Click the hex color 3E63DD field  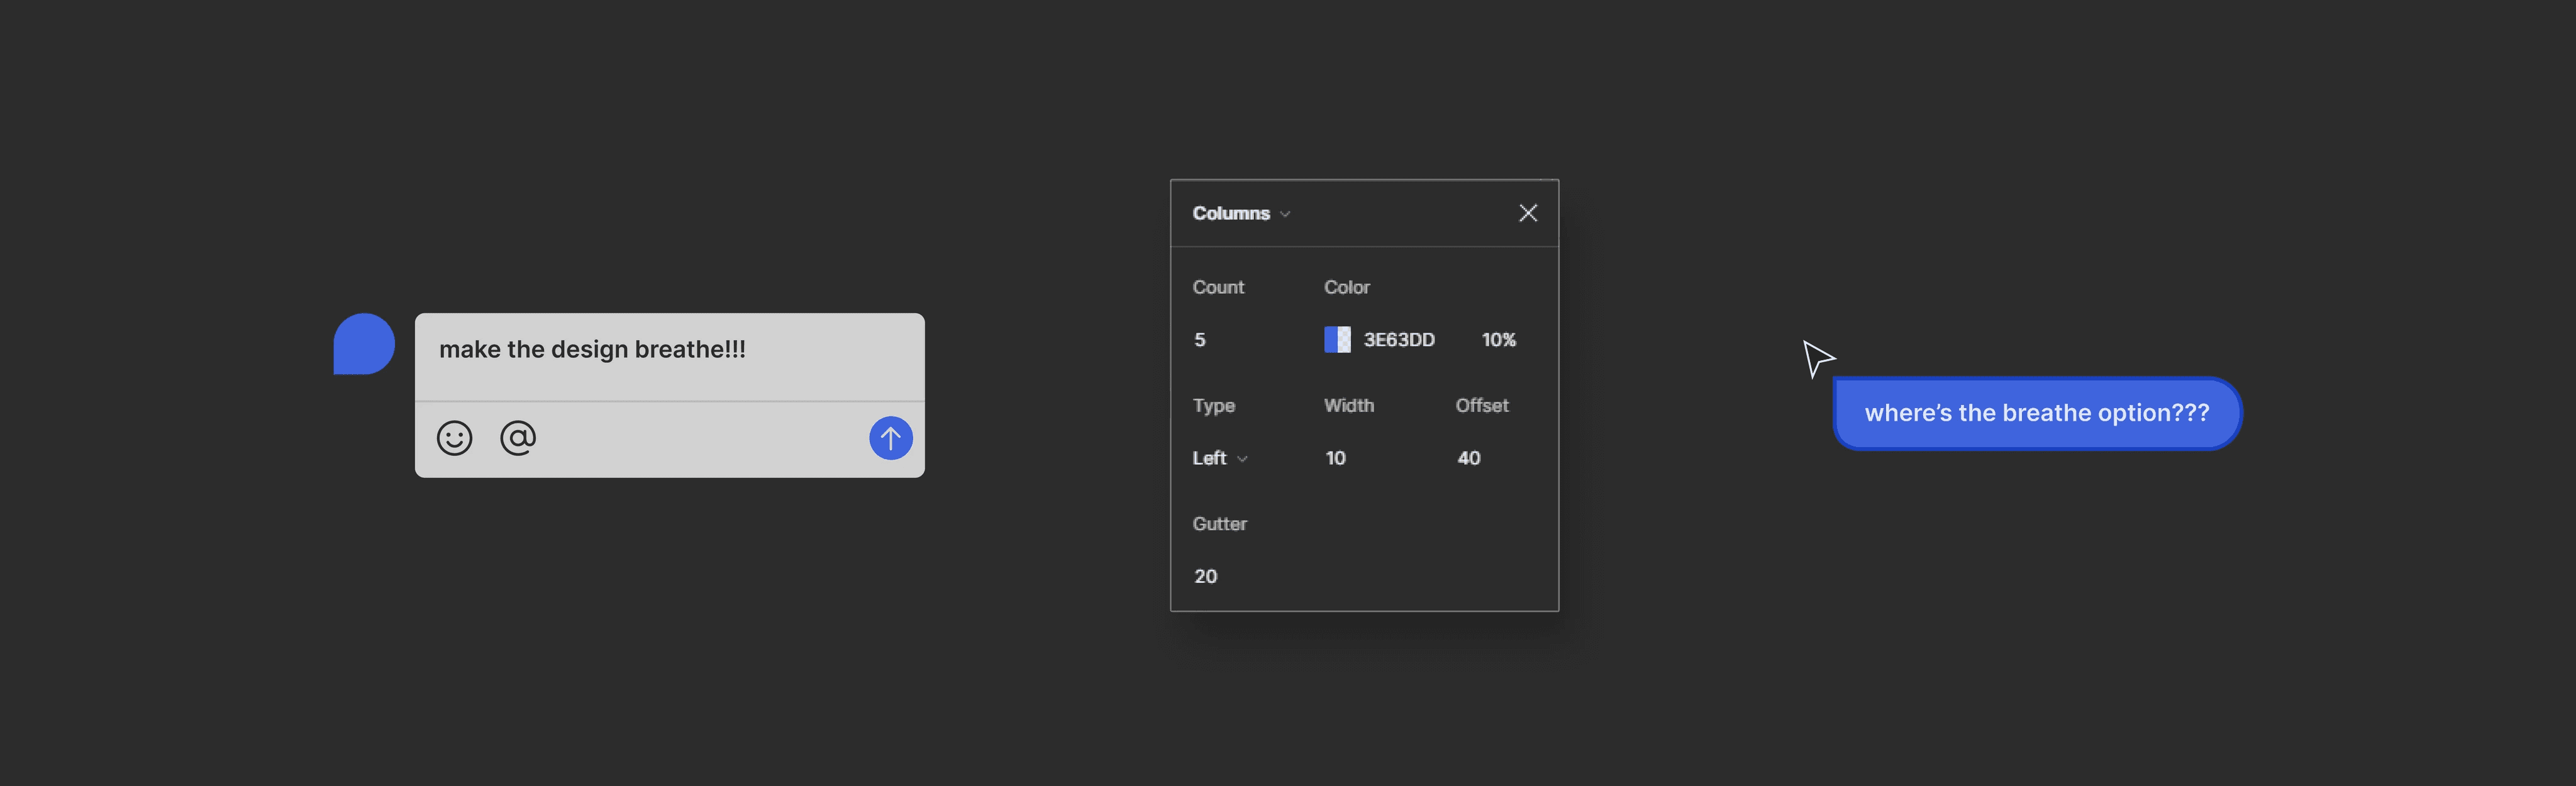[1399, 340]
